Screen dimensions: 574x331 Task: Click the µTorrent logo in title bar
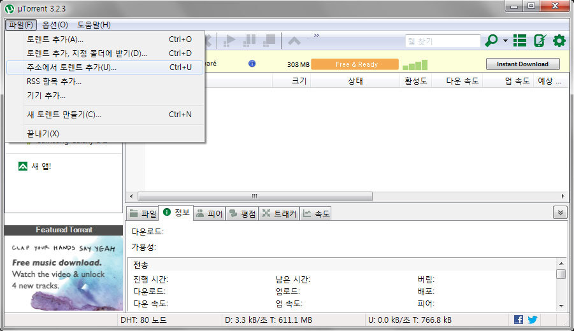pos(10,8)
